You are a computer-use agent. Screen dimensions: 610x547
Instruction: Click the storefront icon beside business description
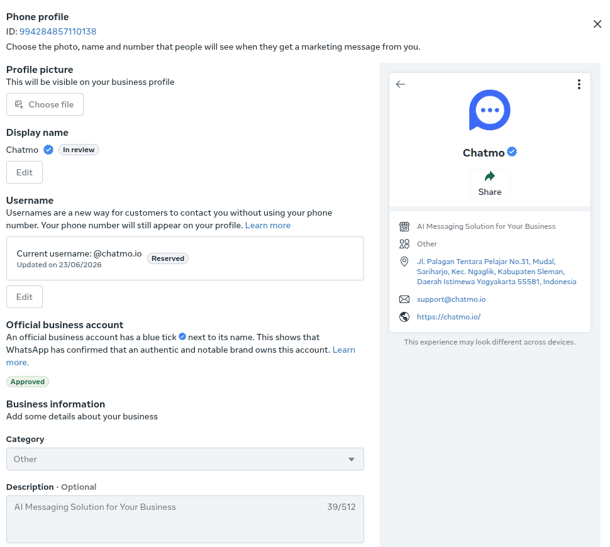[x=404, y=226]
